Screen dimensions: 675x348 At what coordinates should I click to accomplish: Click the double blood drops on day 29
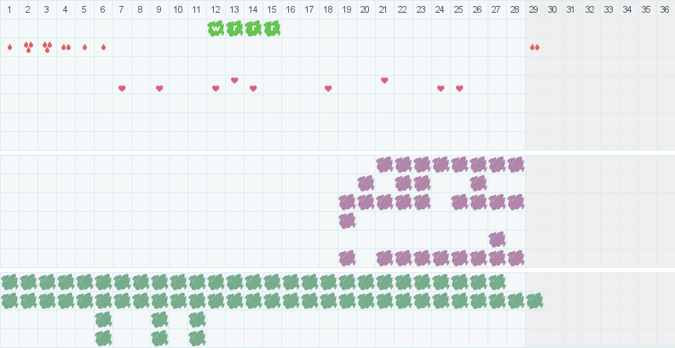tap(534, 47)
